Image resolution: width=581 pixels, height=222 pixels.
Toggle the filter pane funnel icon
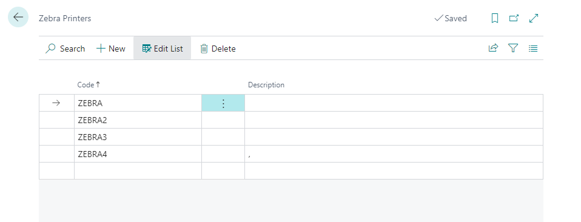click(513, 48)
